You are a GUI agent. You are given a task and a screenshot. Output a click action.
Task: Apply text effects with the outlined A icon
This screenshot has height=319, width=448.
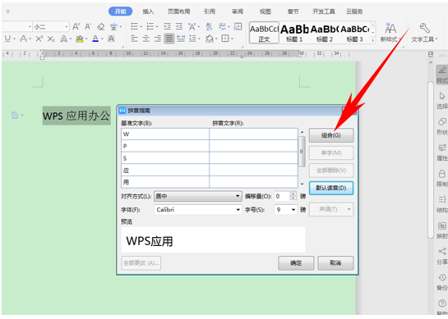tap(63, 39)
